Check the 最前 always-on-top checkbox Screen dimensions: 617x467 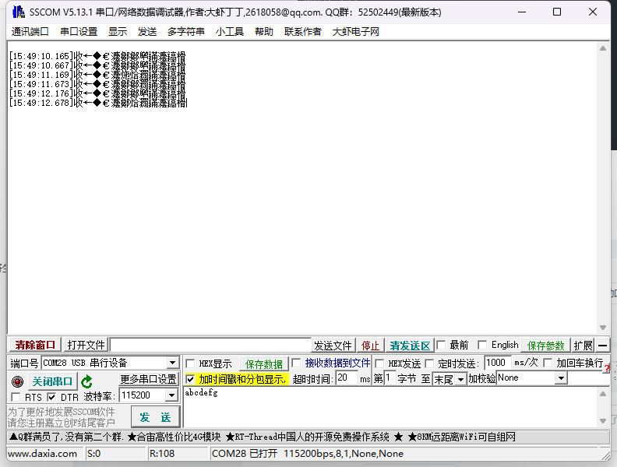click(441, 345)
